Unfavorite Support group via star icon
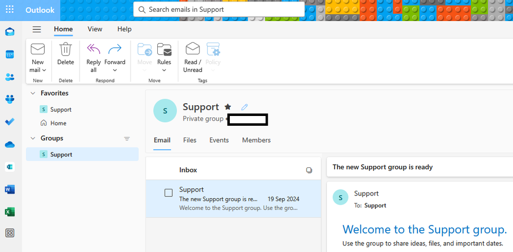This screenshot has height=252, width=513. [x=228, y=107]
